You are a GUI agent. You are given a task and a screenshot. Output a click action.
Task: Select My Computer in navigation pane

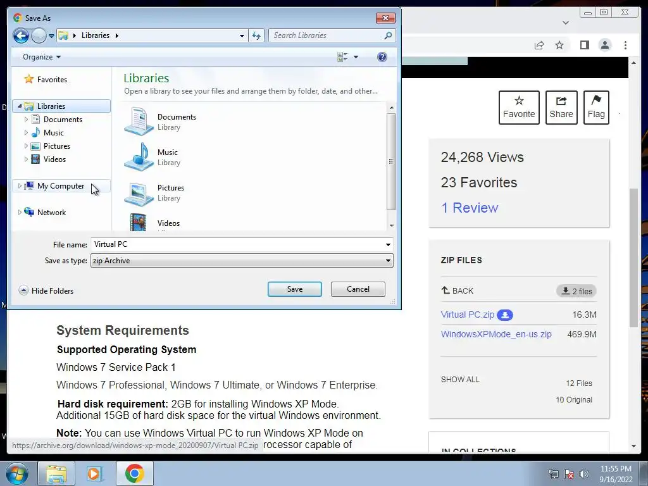coord(60,186)
